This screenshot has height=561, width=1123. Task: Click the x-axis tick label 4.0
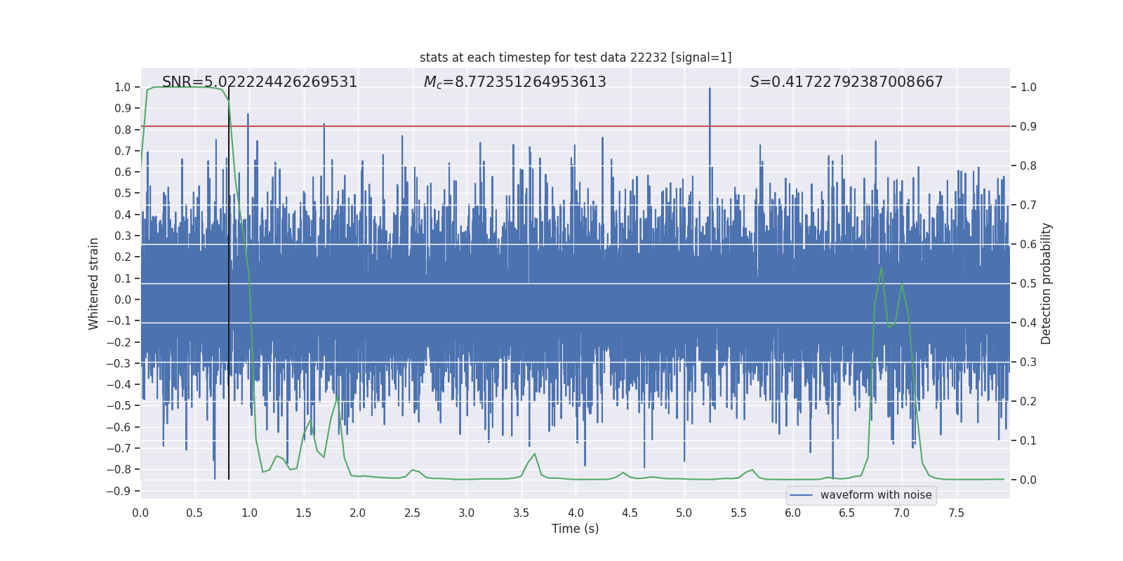[576, 513]
